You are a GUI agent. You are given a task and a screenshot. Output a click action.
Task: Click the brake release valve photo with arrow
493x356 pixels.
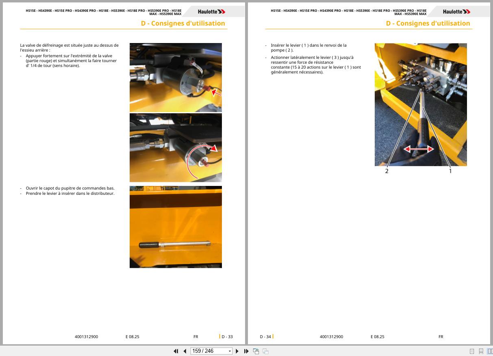(x=176, y=78)
